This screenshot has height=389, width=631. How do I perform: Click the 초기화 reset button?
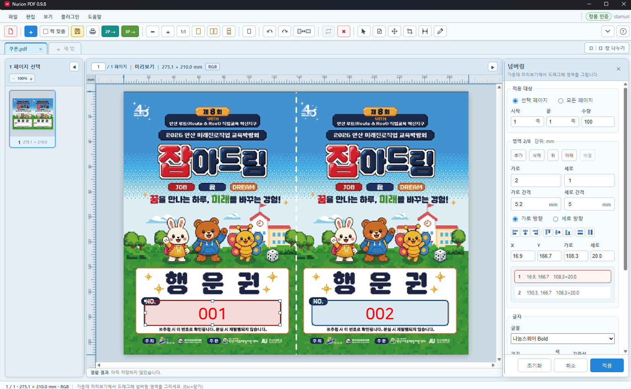[x=534, y=365]
